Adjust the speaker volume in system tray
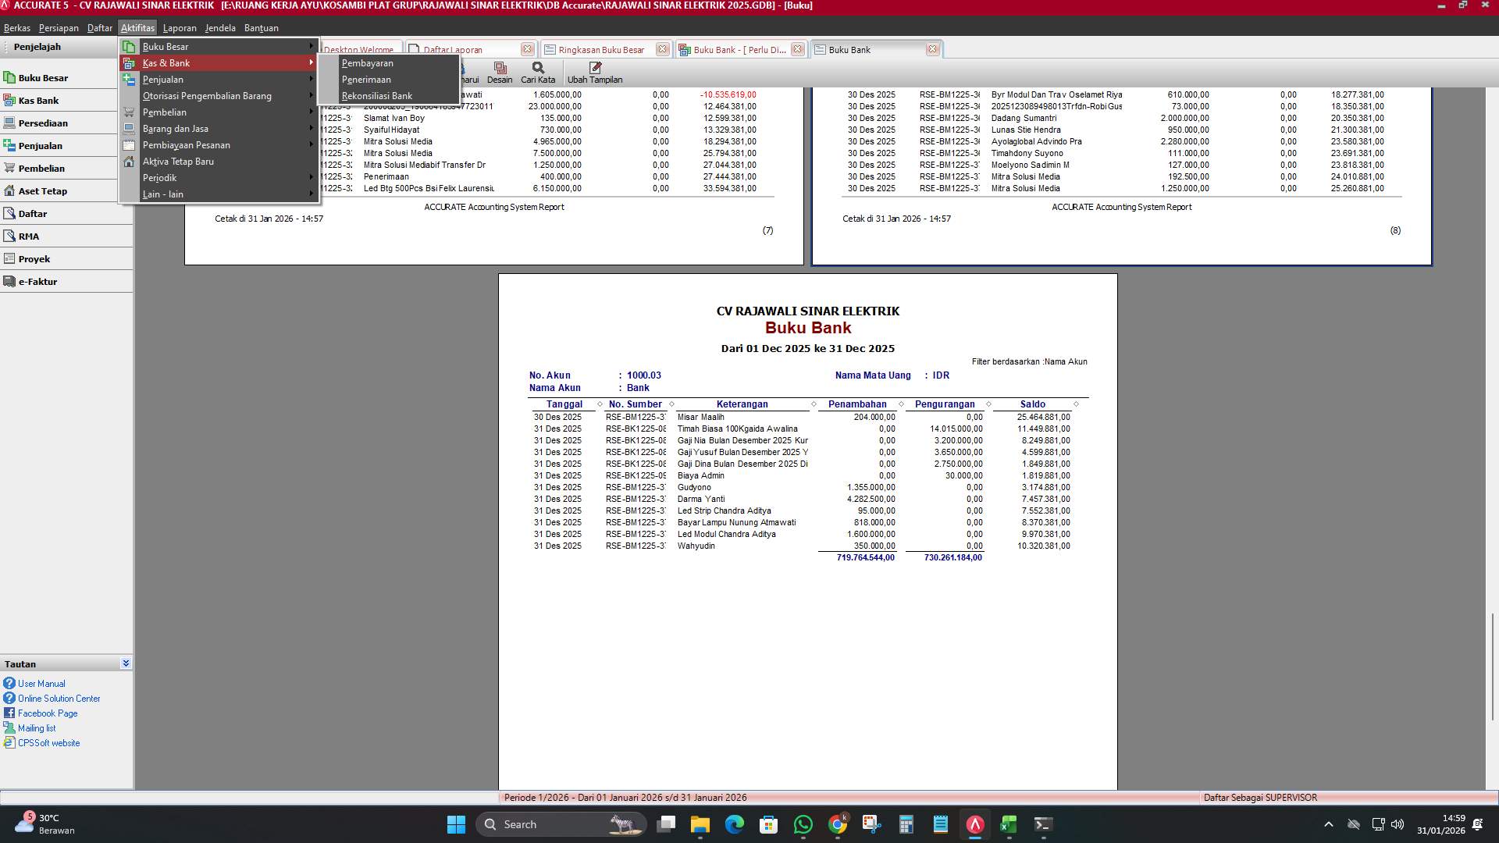Viewport: 1499px width, 843px height. click(x=1397, y=823)
